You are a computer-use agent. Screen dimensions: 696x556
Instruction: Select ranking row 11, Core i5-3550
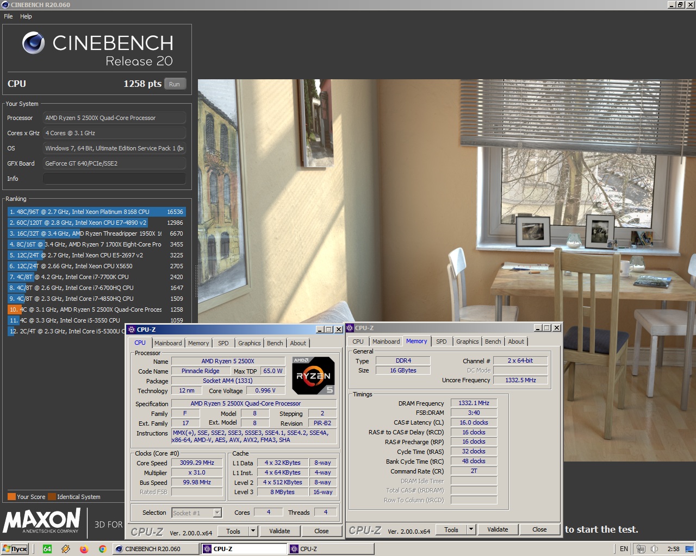(96, 320)
